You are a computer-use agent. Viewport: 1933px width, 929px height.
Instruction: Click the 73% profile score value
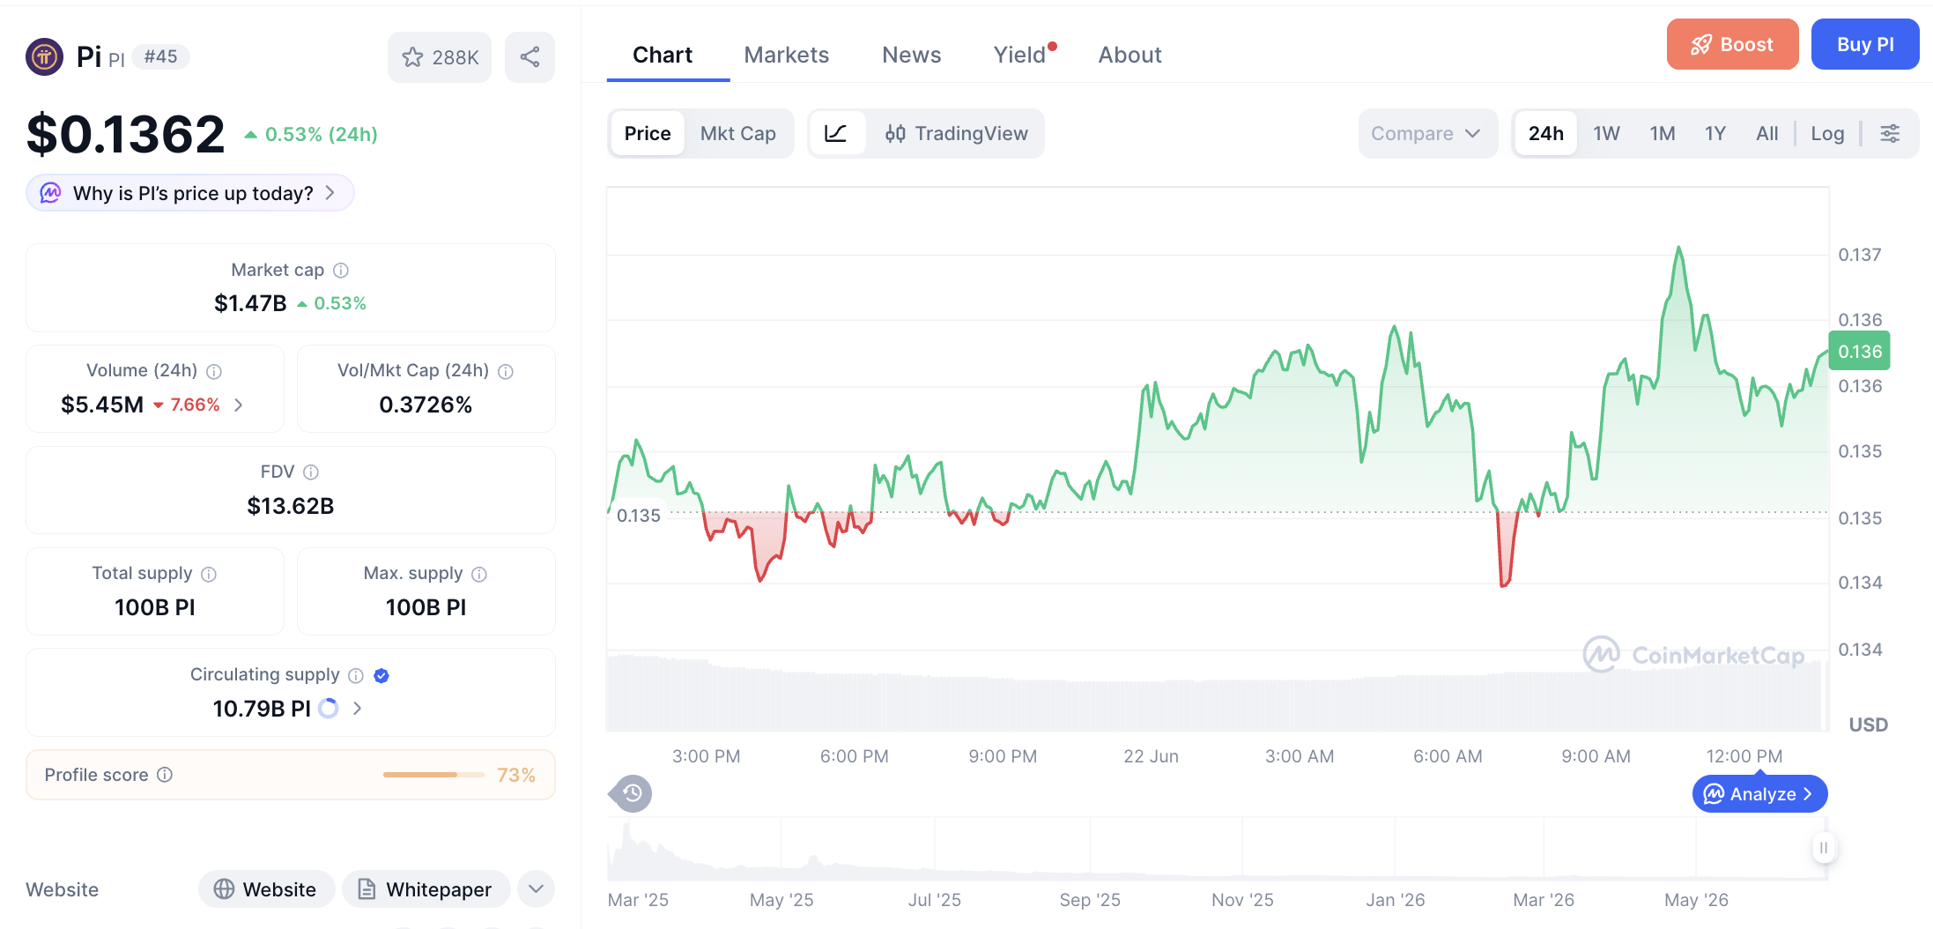pyautogui.click(x=516, y=775)
